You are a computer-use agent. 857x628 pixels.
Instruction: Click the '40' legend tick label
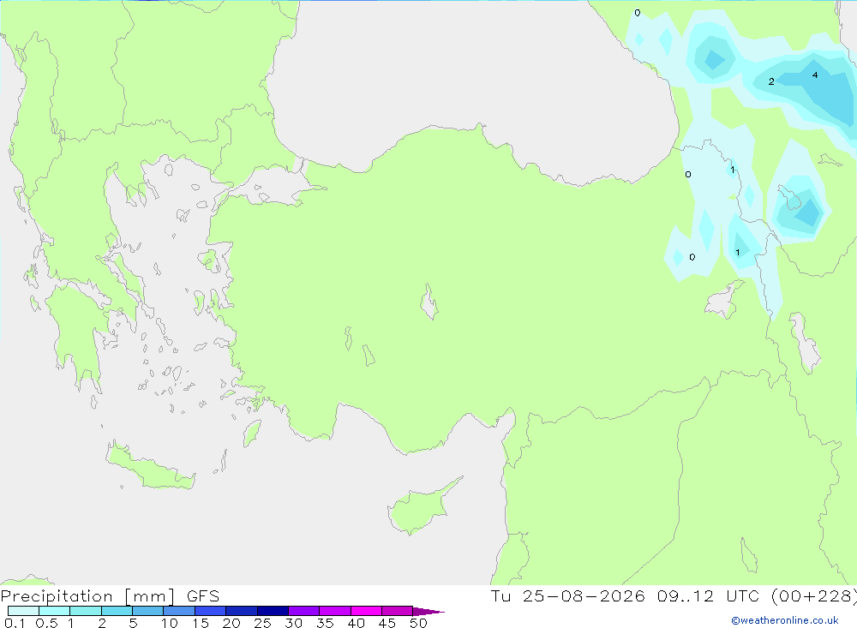tap(356, 623)
